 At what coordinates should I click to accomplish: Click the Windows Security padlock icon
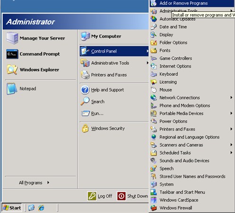click(85, 128)
